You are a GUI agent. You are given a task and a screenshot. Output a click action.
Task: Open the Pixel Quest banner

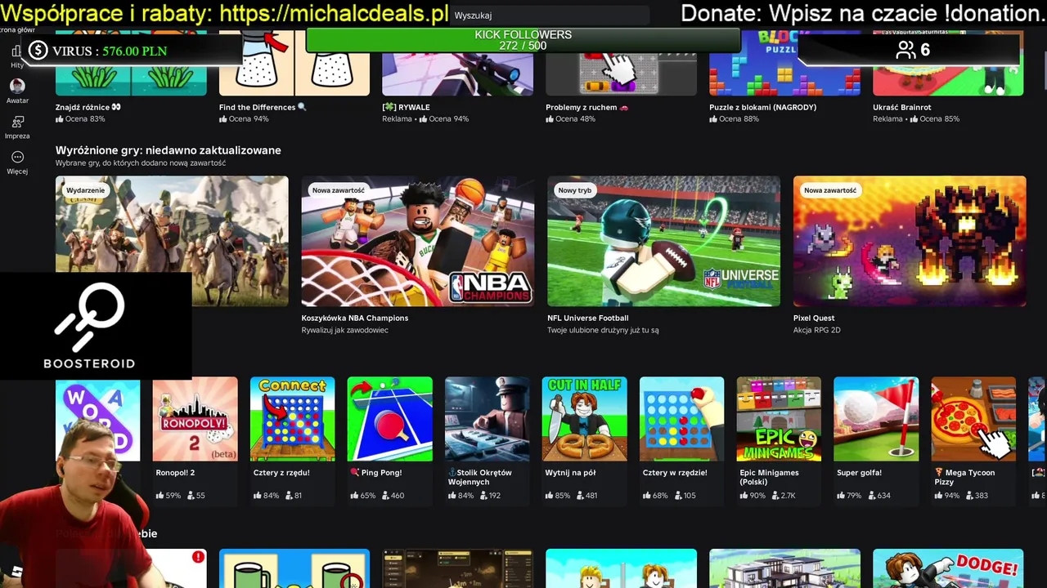click(x=910, y=242)
